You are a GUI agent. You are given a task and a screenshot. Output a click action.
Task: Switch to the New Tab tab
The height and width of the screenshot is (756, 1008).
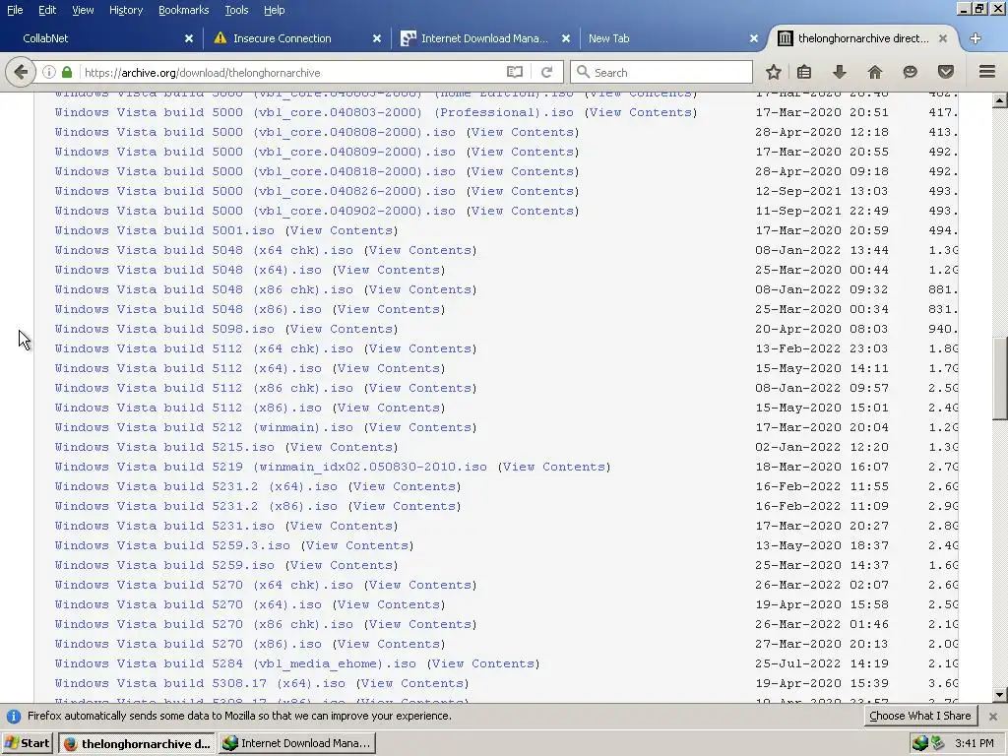click(671, 38)
